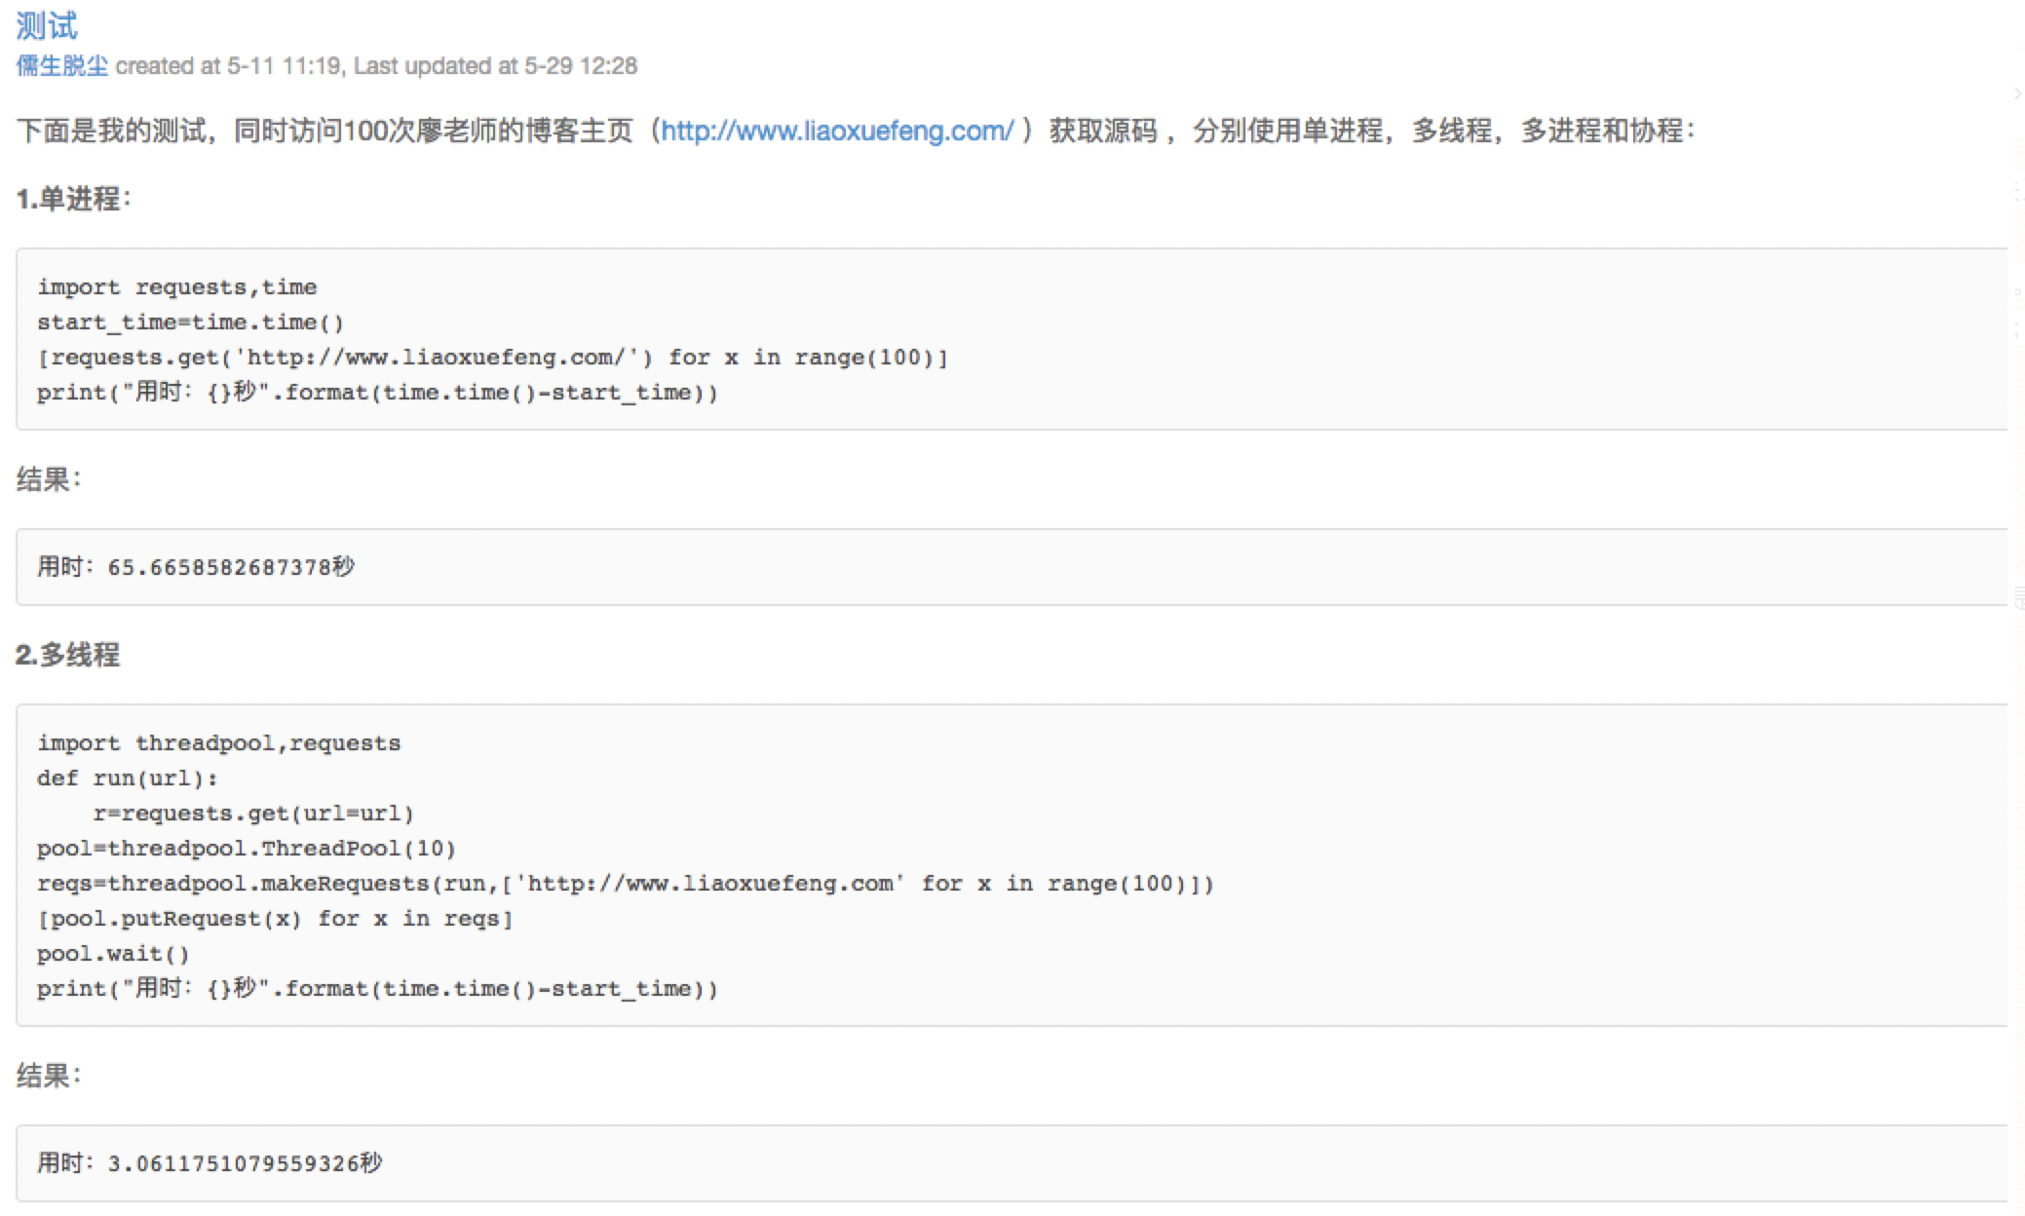Click the requests.get list comprehension line

[x=492, y=358]
